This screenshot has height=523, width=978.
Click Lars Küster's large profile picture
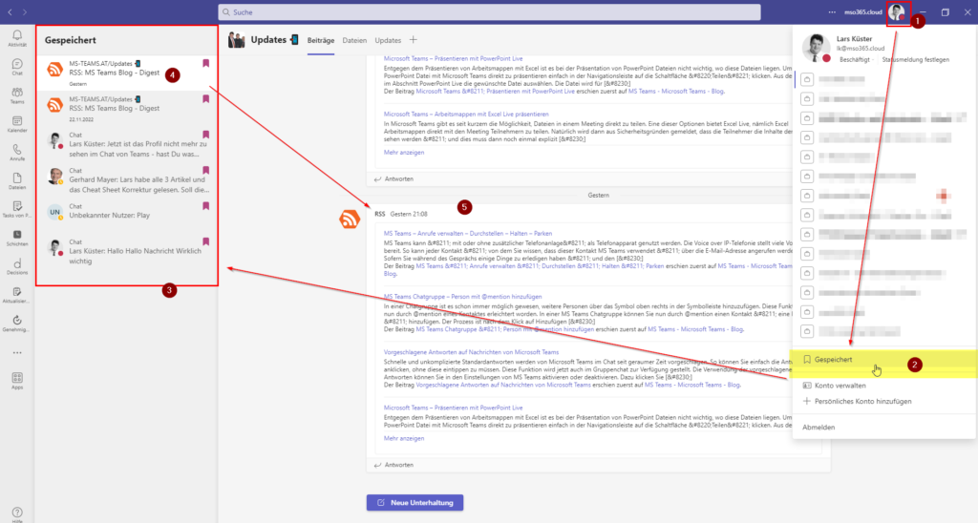click(x=816, y=48)
